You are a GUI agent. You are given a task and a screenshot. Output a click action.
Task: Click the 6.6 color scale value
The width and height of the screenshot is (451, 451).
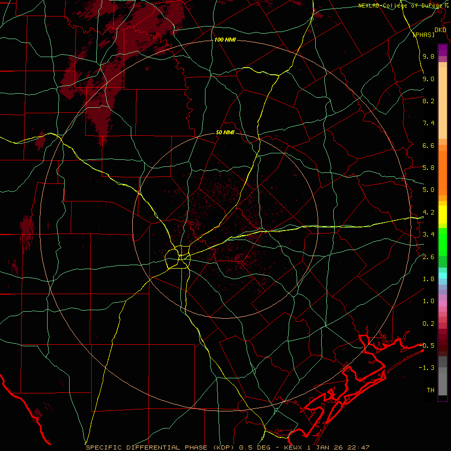click(428, 145)
